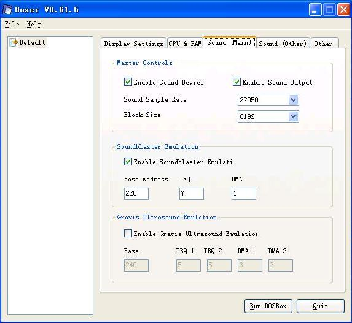Click the Gravis DMA 2 field

pyautogui.click(x=281, y=265)
